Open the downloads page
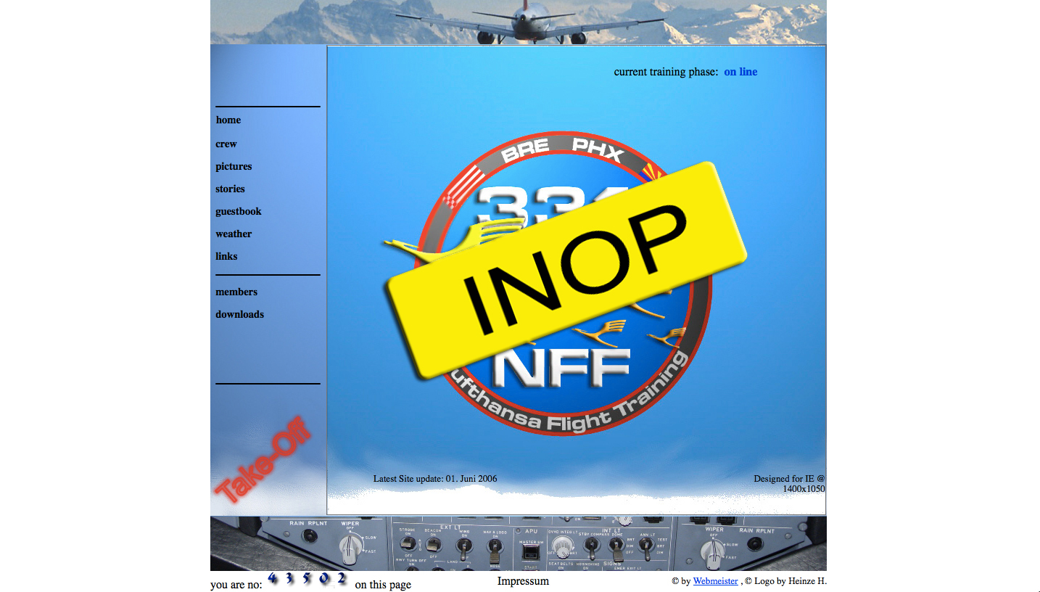 click(239, 315)
